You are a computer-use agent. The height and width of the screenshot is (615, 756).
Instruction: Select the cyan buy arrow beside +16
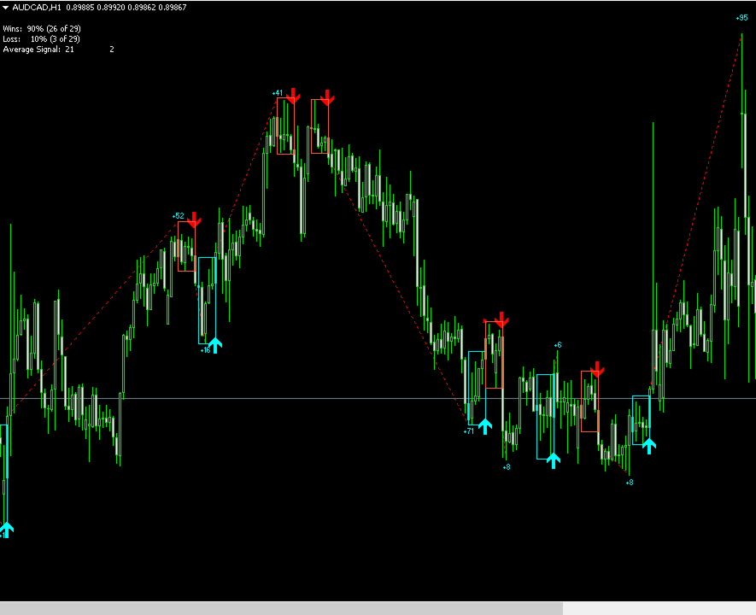[x=215, y=346]
